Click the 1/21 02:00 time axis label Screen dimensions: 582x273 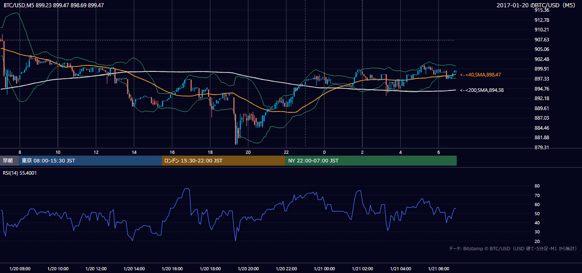click(x=362, y=269)
